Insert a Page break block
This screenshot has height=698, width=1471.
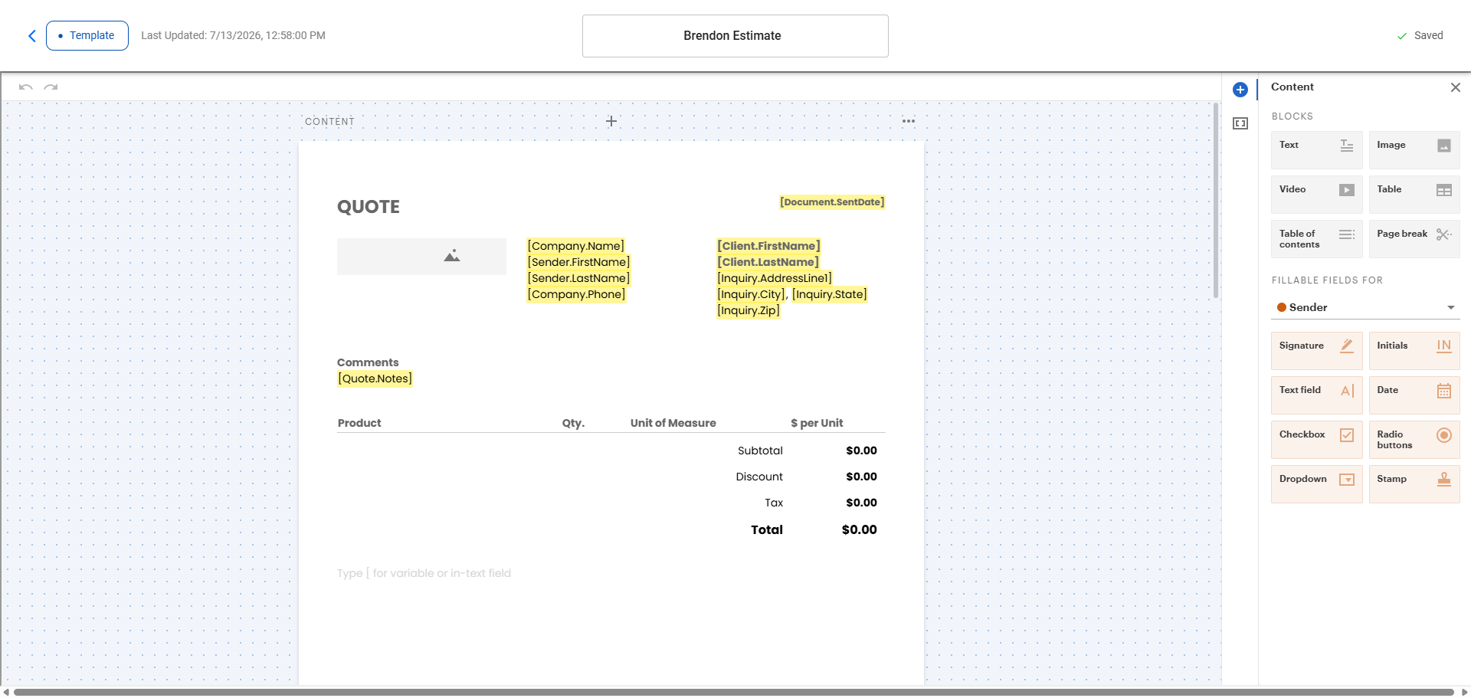[x=1414, y=239]
